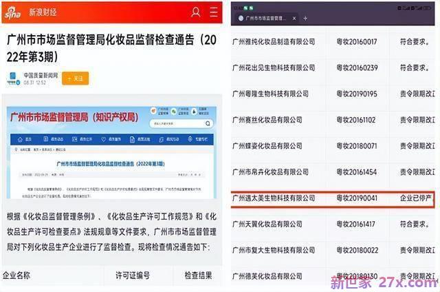Image resolution: width=440 pixels, height=292 pixels.
Task: Select license number 粤妆20160017
Action: point(357,42)
